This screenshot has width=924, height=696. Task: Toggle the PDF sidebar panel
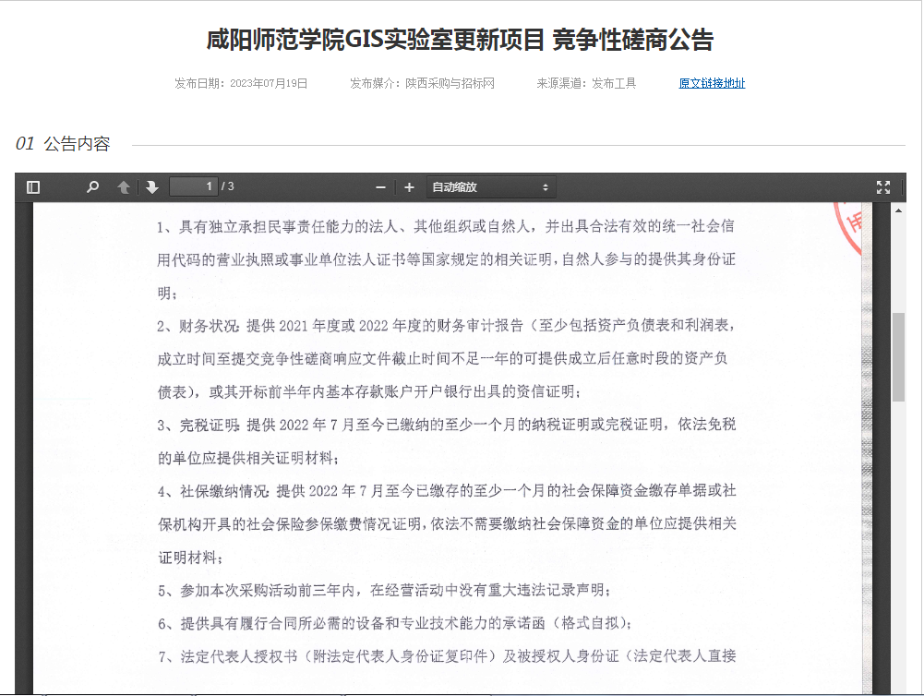(33, 187)
